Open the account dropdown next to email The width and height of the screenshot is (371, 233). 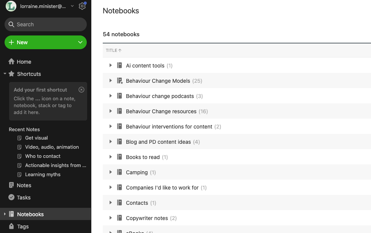[72, 6]
